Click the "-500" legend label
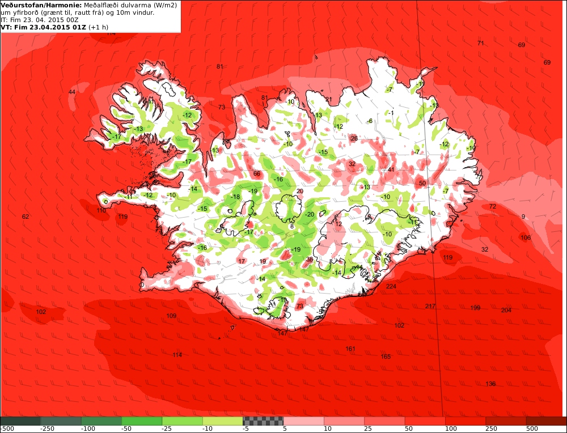This screenshot has height=433, width=567. coord(7,429)
